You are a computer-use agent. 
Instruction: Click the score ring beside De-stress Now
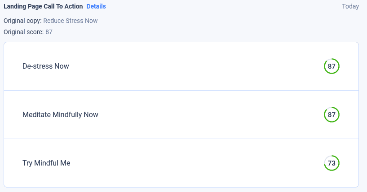pyautogui.click(x=332, y=66)
